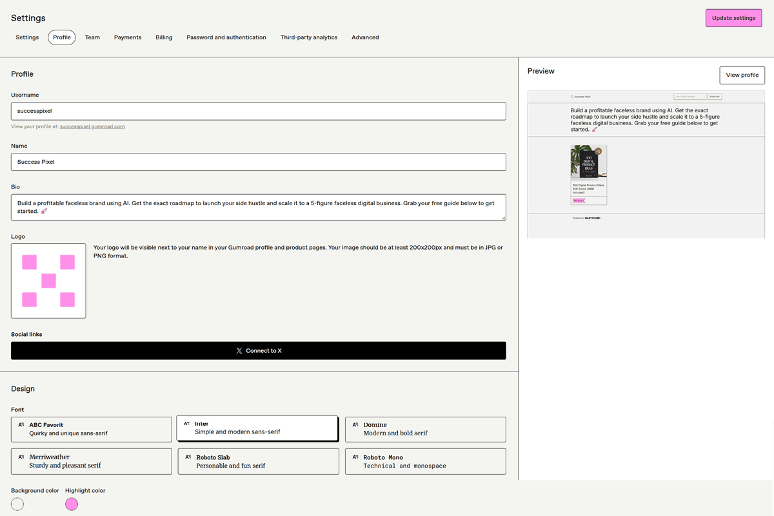Switch to the Team tab
Image resolution: width=774 pixels, height=516 pixels.
tap(92, 37)
